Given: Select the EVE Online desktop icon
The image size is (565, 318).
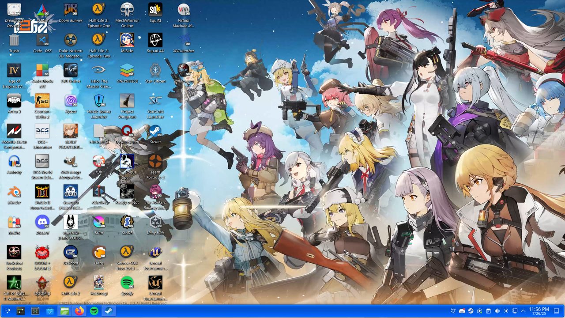Looking at the screenshot, I should (x=71, y=71).
